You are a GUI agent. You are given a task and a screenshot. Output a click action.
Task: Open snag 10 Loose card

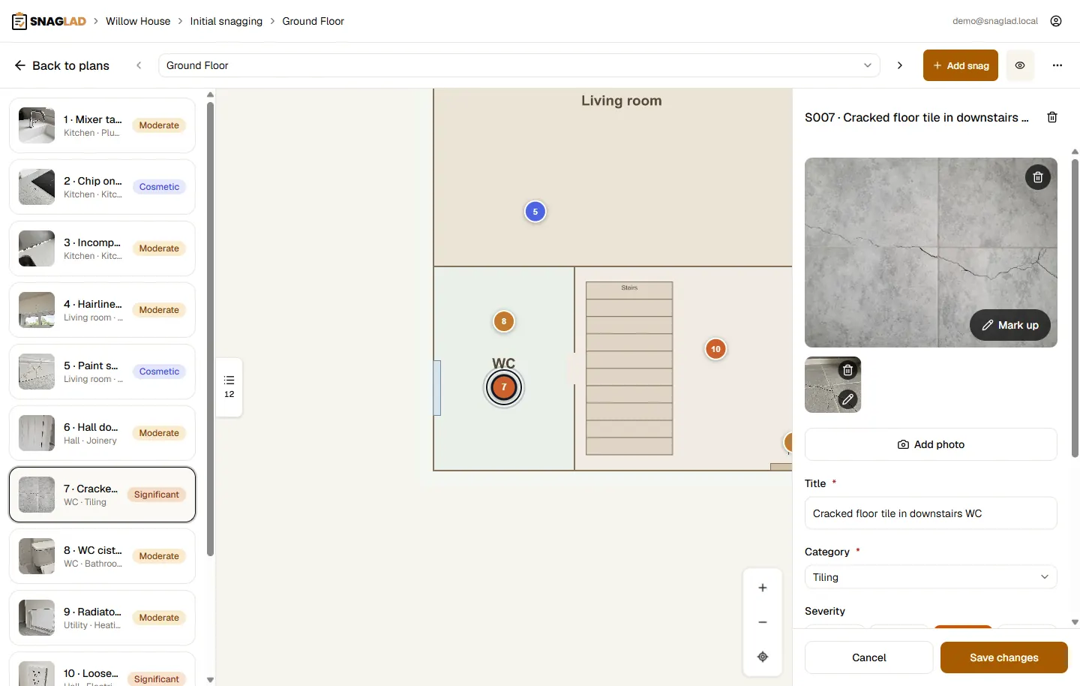(102, 669)
